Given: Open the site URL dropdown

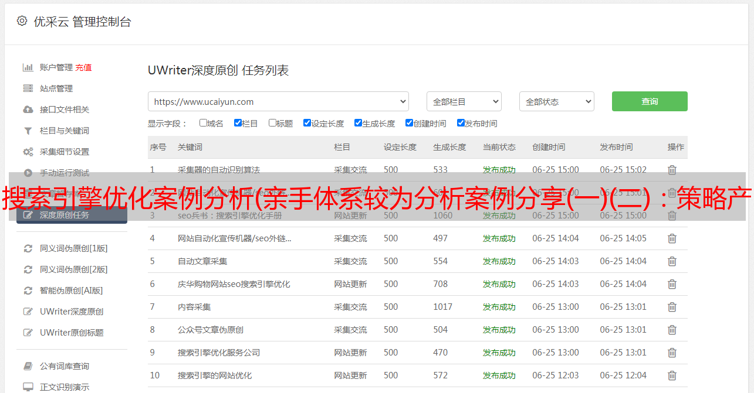Looking at the screenshot, I should (278, 101).
